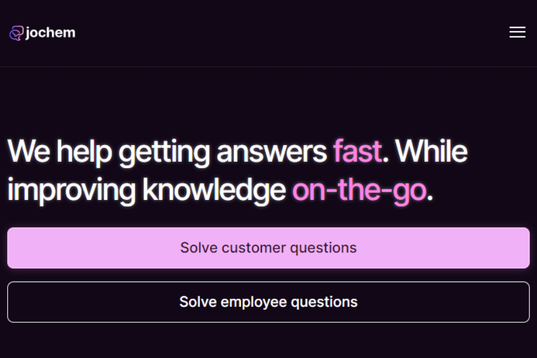The width and height of the screenshot is (537, 358).
Task: Expand site menu using three-line icon
Action: (x=517, y=32)
